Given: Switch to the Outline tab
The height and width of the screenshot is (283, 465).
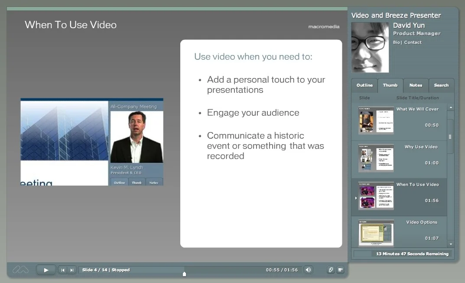Looking at the screenshot, I should (364, 85).
